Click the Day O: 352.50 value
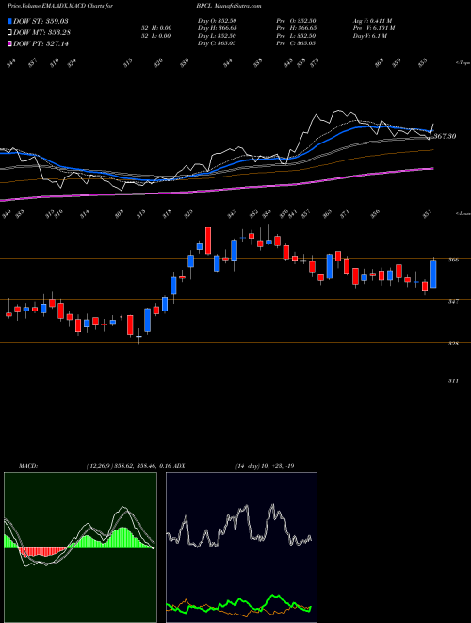The height and width of the screenshot is (623, 471). pyautogui.click(x=218, y=21)
